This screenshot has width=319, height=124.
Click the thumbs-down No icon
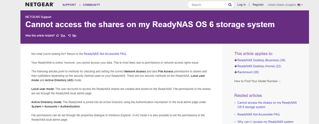pos(70,35)
